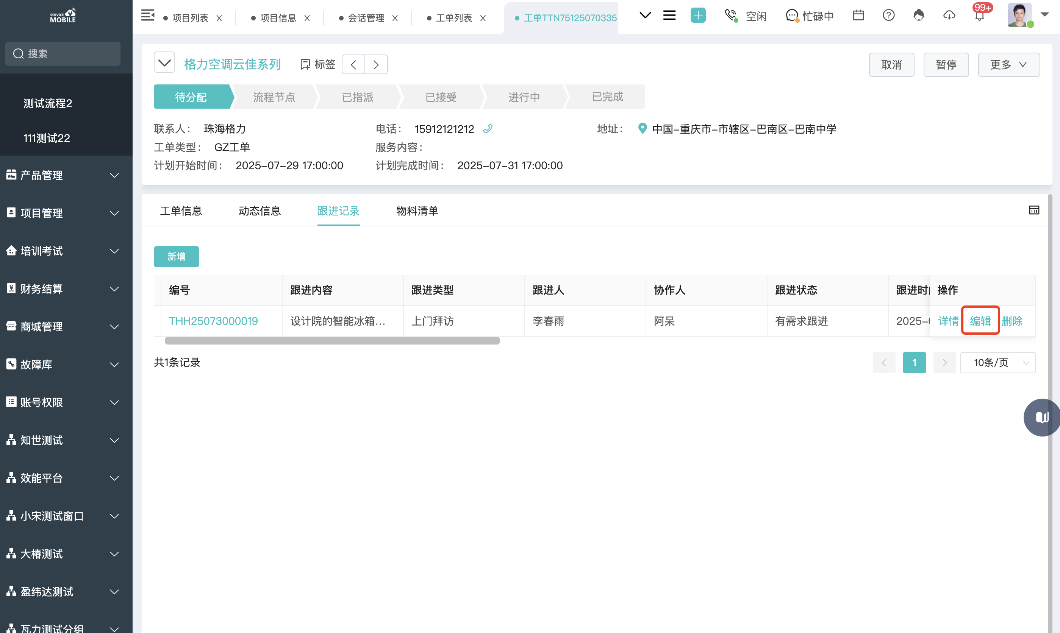Close the 项目列表 tab
Image resolution: width=1060 pixels, height=633 pixels.
(219, 18)
